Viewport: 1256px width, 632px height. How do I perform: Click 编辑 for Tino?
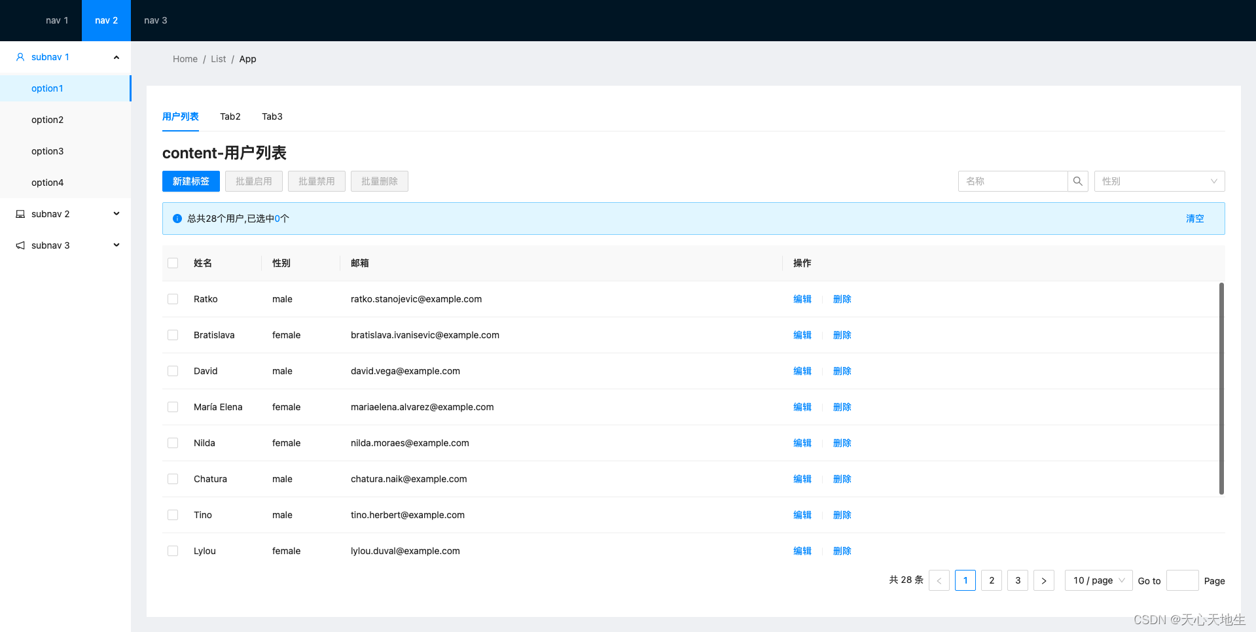point(802,515)
